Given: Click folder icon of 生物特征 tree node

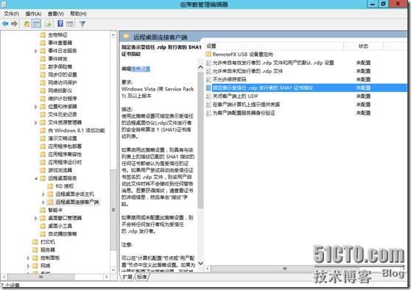Looking at the screenshot, I should coord(43,35).
